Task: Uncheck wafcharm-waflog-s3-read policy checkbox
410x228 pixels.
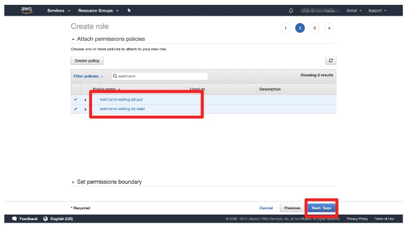Action: tap(76, 109)
